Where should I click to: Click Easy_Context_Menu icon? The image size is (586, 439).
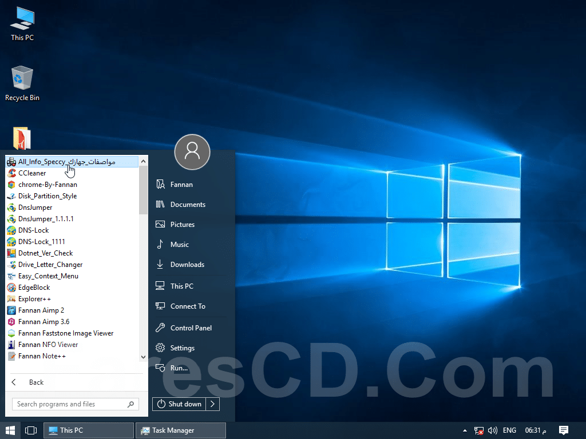point(11,276)
